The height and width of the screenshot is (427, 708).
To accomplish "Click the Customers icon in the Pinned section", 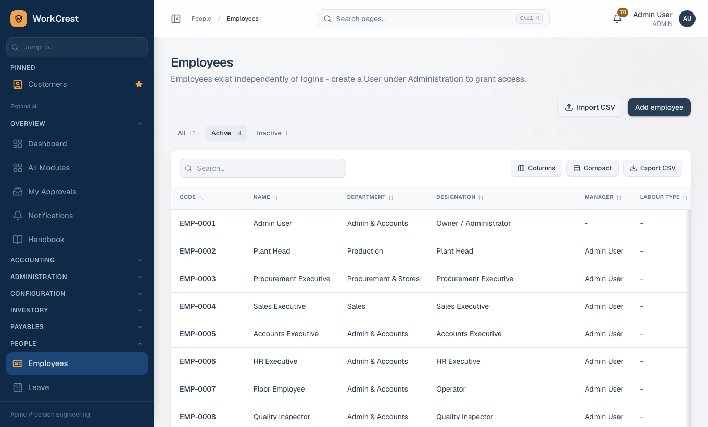I will point(18,84).
